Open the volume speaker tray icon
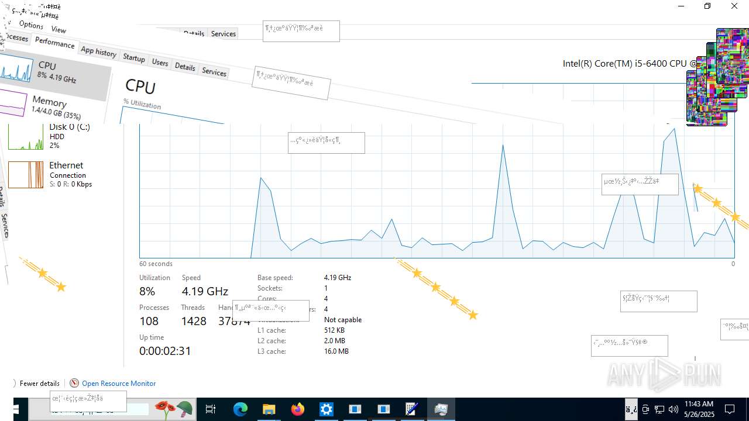The image size is (749, 421). pos(674,409)
